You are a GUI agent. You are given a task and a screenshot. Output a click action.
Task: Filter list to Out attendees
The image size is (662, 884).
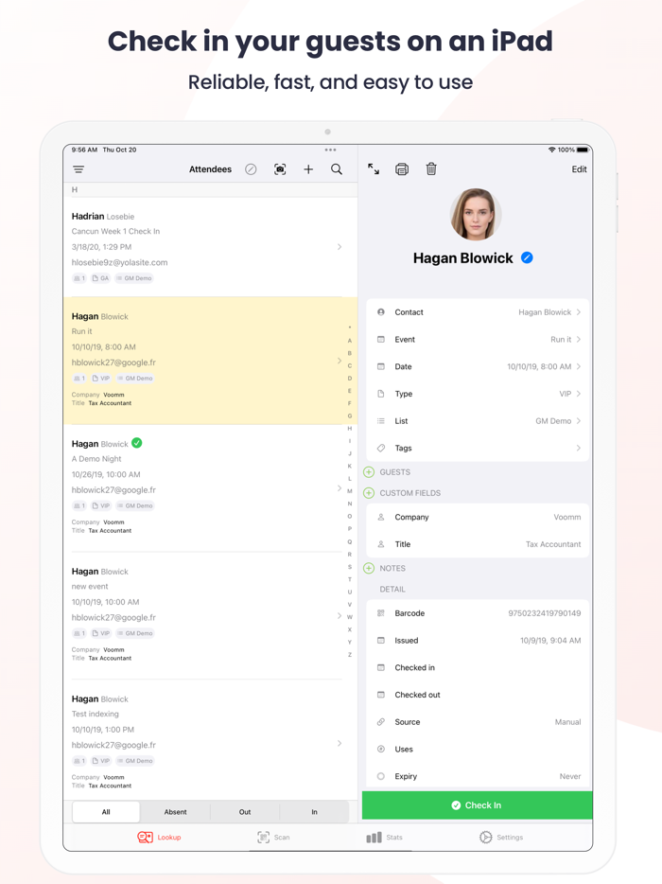[245, 812]
